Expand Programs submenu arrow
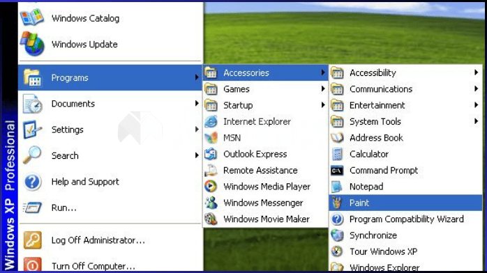This screenshot has width=487, height=273. click(x=197, y=77)
